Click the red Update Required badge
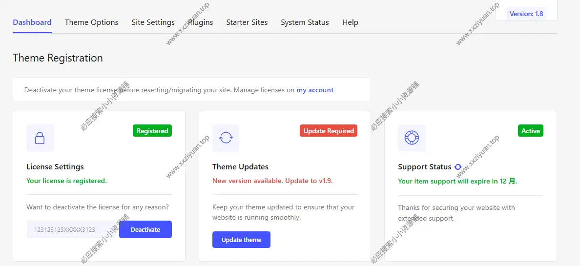Image resolution: width=580 pixels, height=266 pixels. tap(329, 131)
